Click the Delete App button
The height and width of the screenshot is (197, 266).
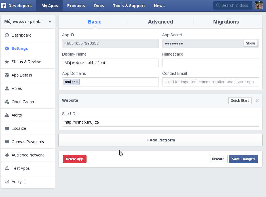point(75,159)
